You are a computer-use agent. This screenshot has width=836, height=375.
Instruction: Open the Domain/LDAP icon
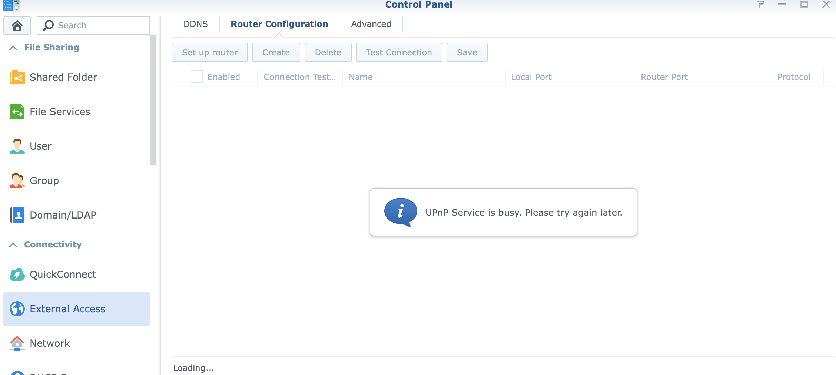click(x=17, y=215)
